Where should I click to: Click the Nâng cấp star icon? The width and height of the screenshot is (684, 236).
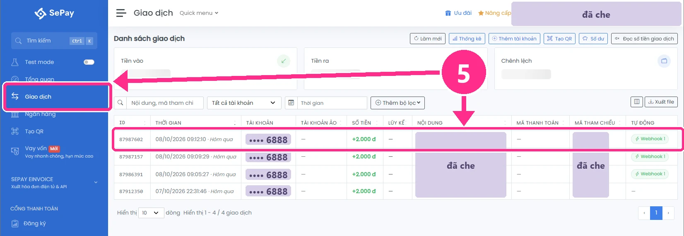tap(481, 13)
